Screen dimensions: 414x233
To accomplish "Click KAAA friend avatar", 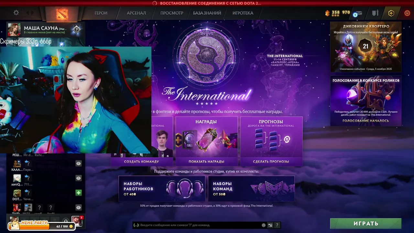I will [17, 163].
